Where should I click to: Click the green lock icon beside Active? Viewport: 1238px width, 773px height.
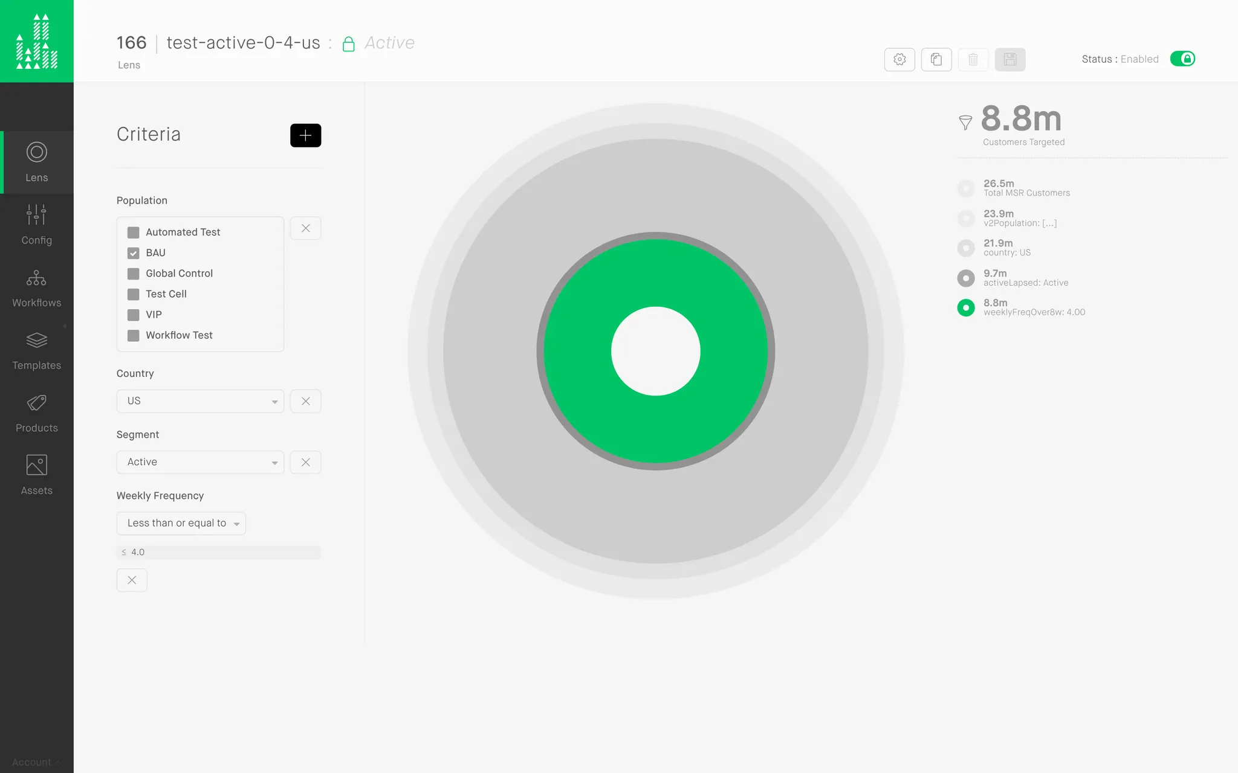[x=349, y=43]
